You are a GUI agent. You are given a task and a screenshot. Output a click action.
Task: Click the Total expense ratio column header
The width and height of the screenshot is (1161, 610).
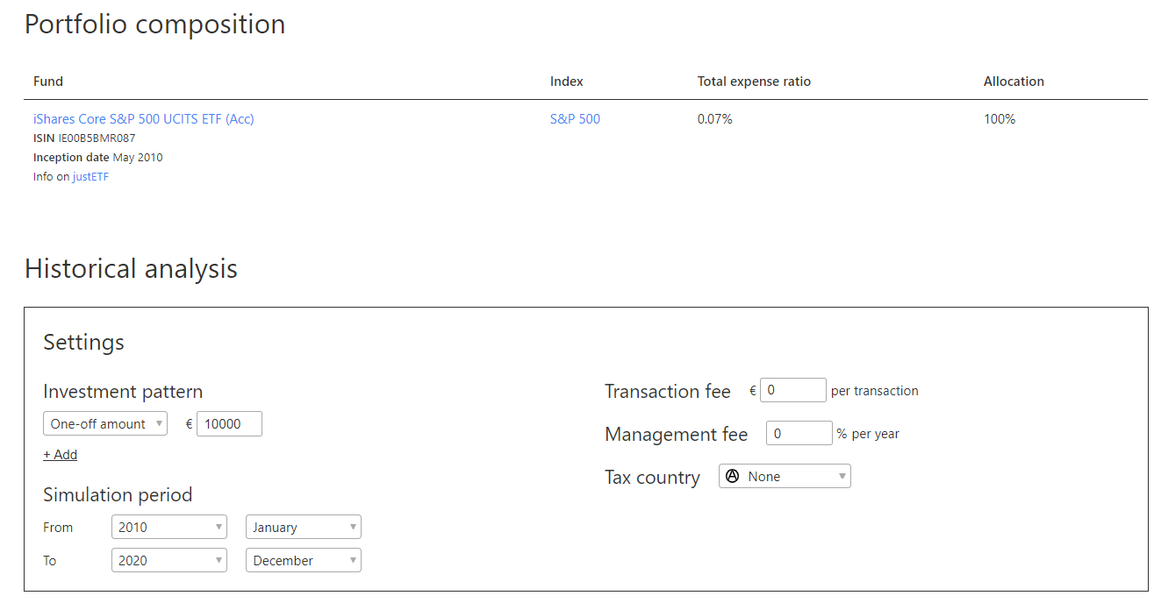pos(754,82)
